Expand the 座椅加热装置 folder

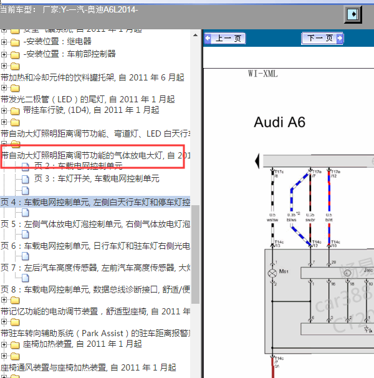[4, 344]
